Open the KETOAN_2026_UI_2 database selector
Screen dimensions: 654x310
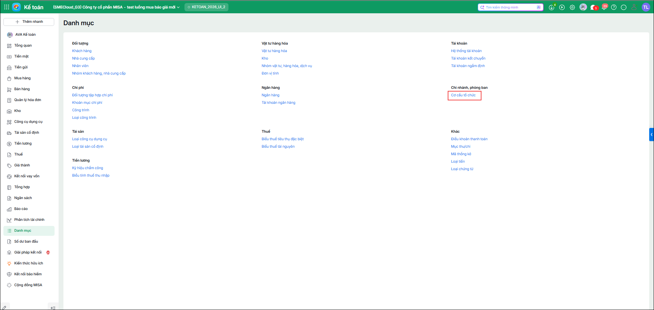tap(206, 7)
